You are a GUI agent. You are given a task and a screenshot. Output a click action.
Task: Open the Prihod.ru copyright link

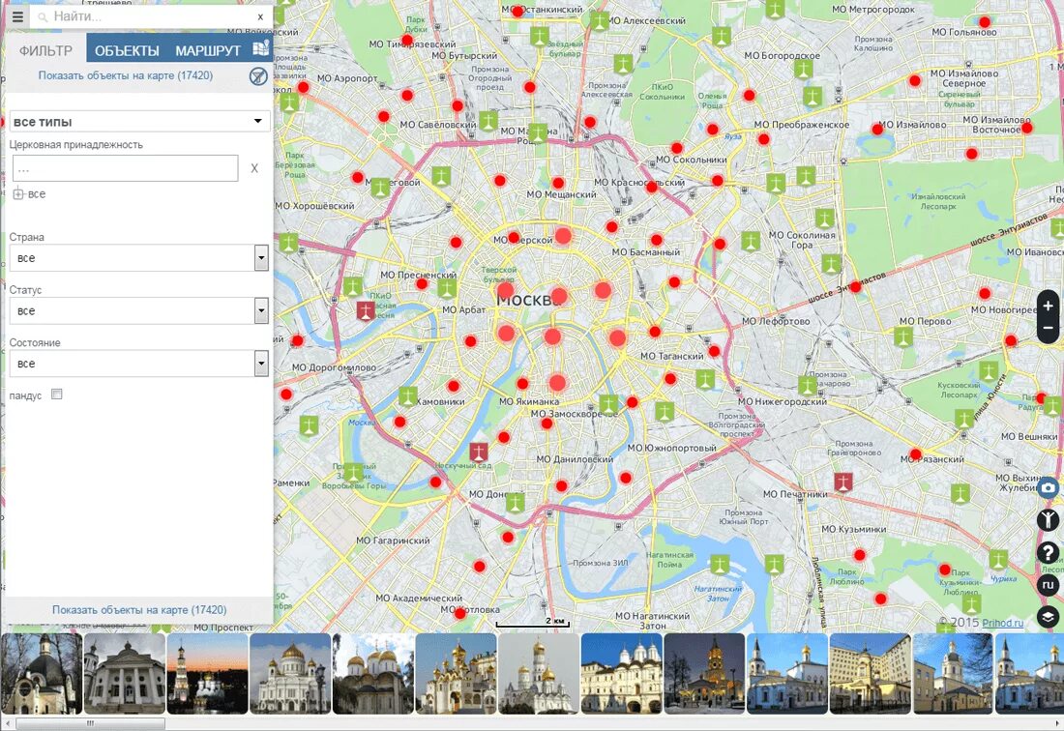1002,623
